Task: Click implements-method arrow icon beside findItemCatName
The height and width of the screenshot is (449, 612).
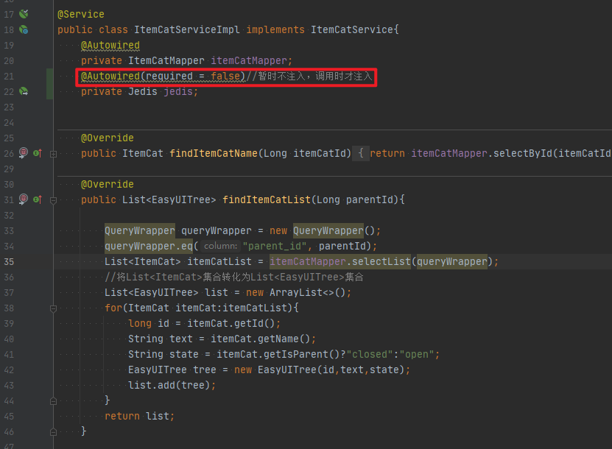Action: [x=38, y=153]
